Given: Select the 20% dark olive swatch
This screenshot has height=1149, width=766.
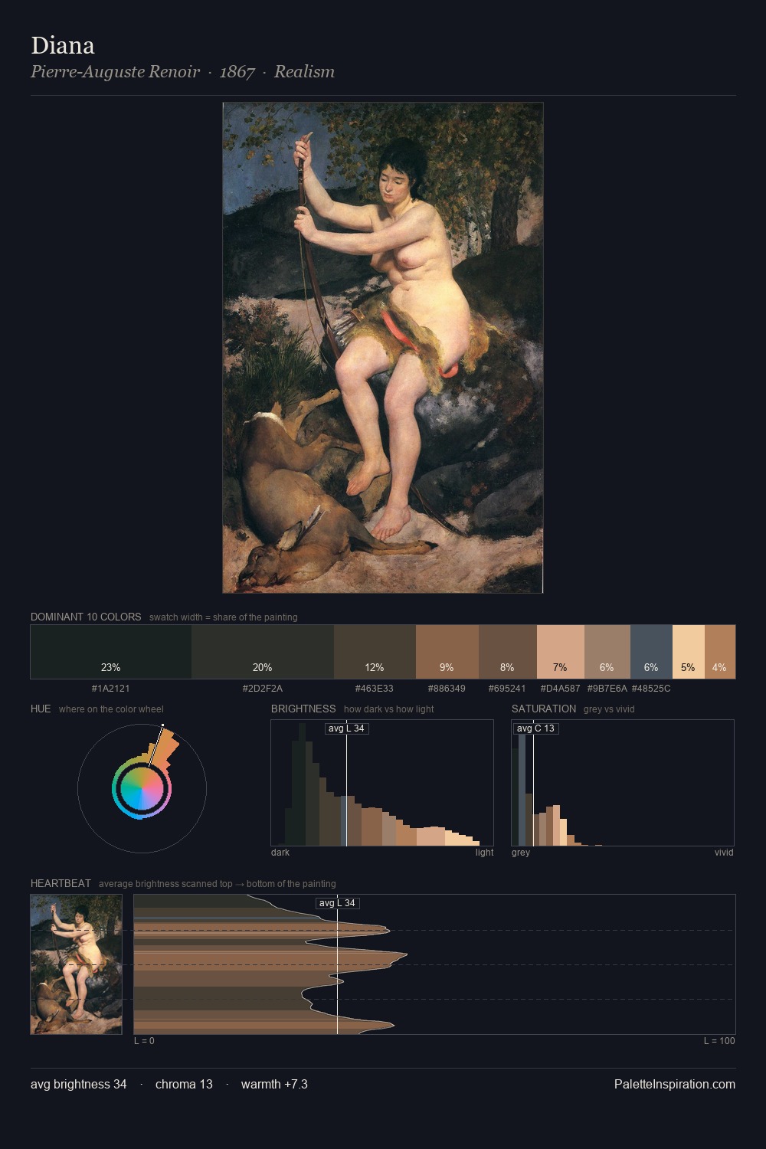Looking at the screenshot, I should pyautogui.click(x=263, y=652).
